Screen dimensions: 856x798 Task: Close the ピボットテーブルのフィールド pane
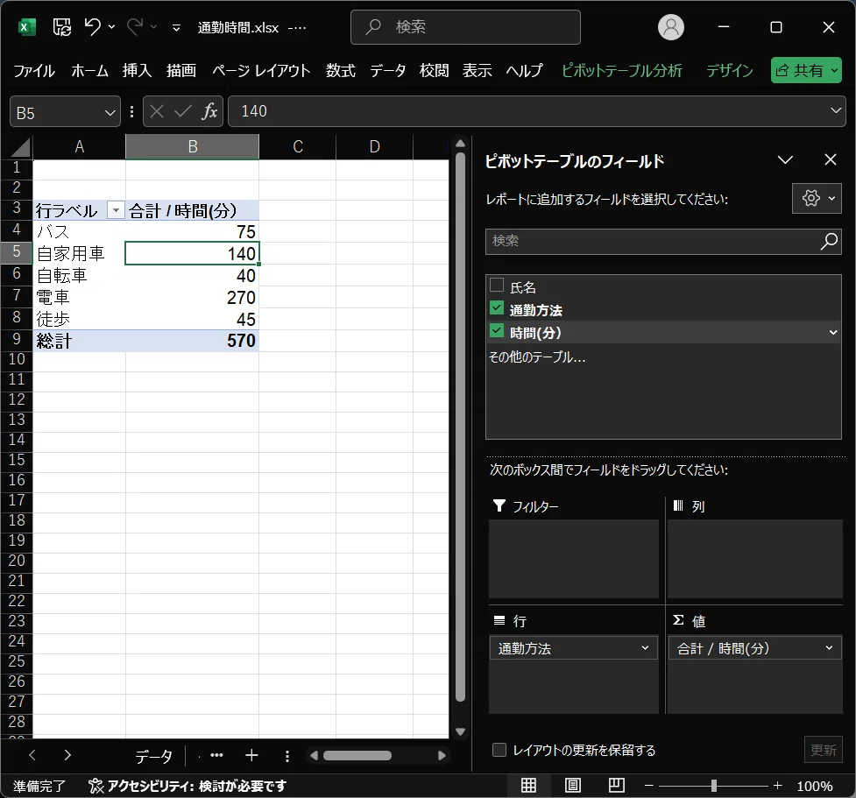[x=831, y=159]
